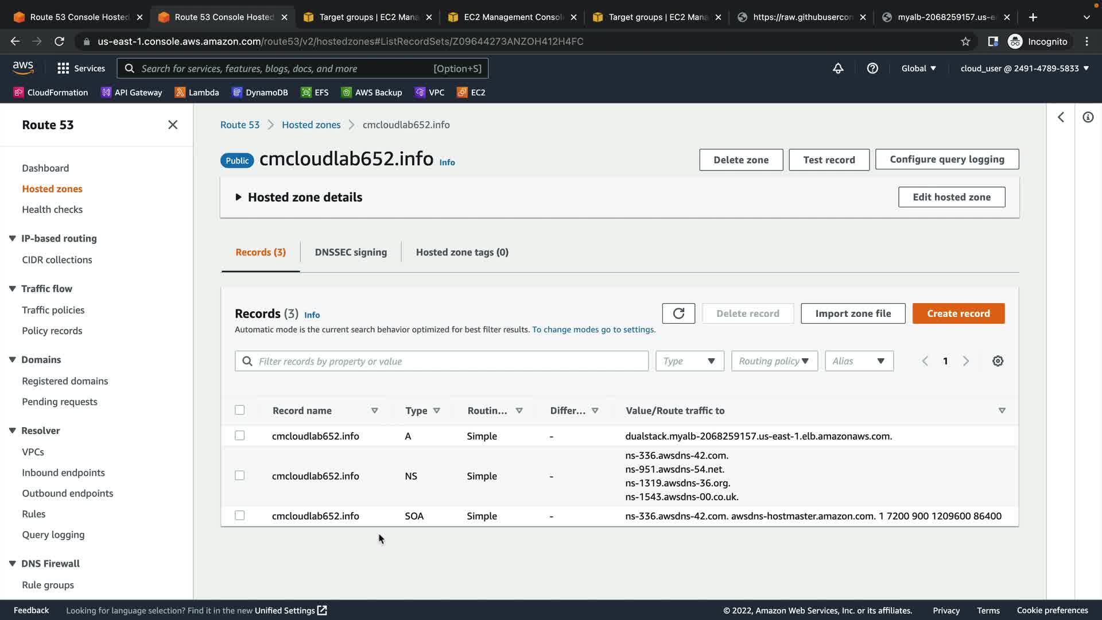The height and width of the screenshot is (620, 1102).
Task: Open the Health checks sidebar link
Action: pos(52,210)
